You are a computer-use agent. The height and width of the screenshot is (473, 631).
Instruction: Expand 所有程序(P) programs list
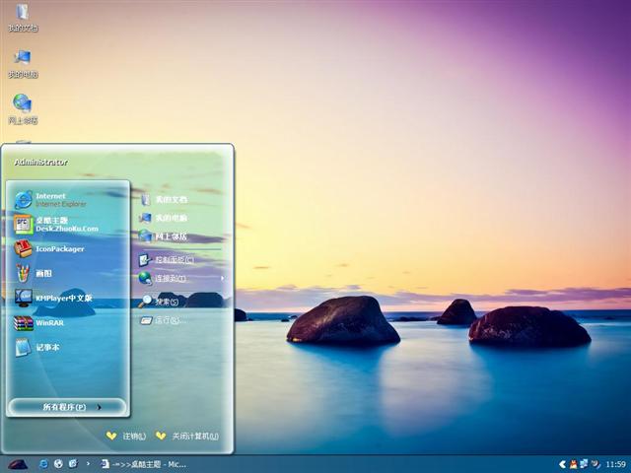pos(67,407)
